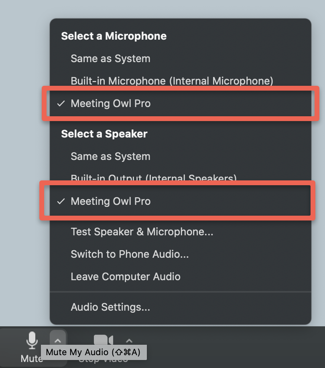Screen dimensions: 325x368
Task: Click the Mute label text
Action: 31,358
